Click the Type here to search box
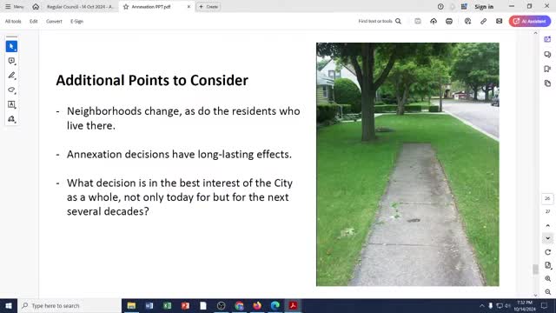Viewport: 556px width, 313px height. 69,305
